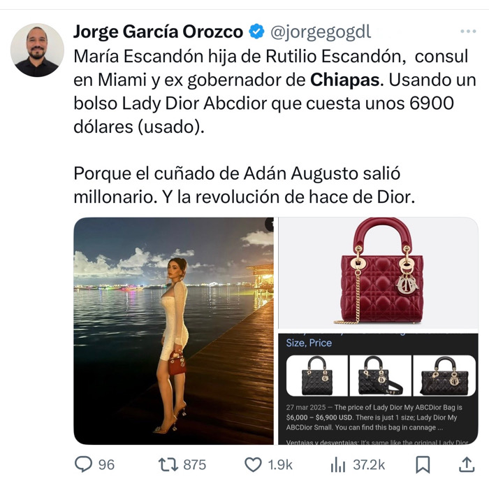This screenshot has height=484, width=489.
Task: Click the bold Chiapas keyword
Action: point(345,80)
